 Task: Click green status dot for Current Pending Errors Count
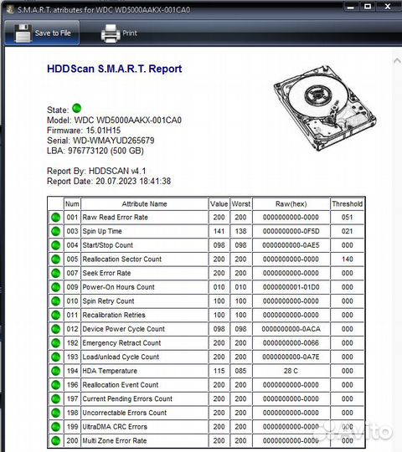tap(55, 399)
